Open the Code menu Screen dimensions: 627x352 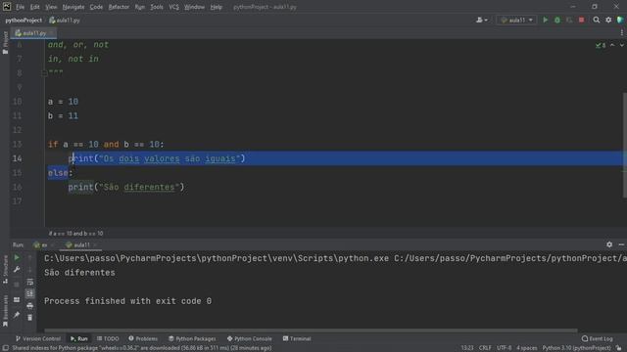pos(96,7)
